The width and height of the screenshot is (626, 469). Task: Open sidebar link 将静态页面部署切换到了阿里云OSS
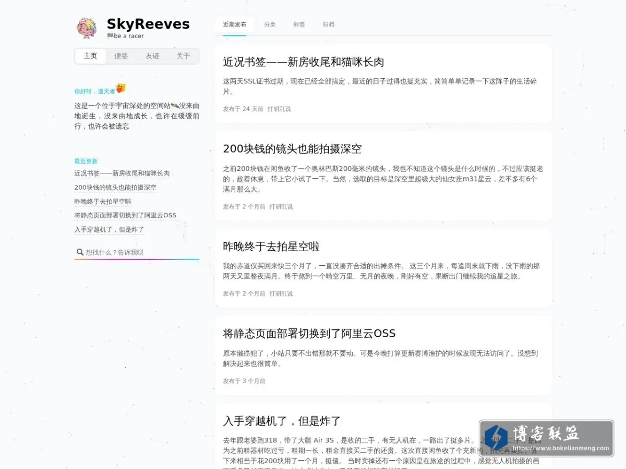[x=125, y=215]
